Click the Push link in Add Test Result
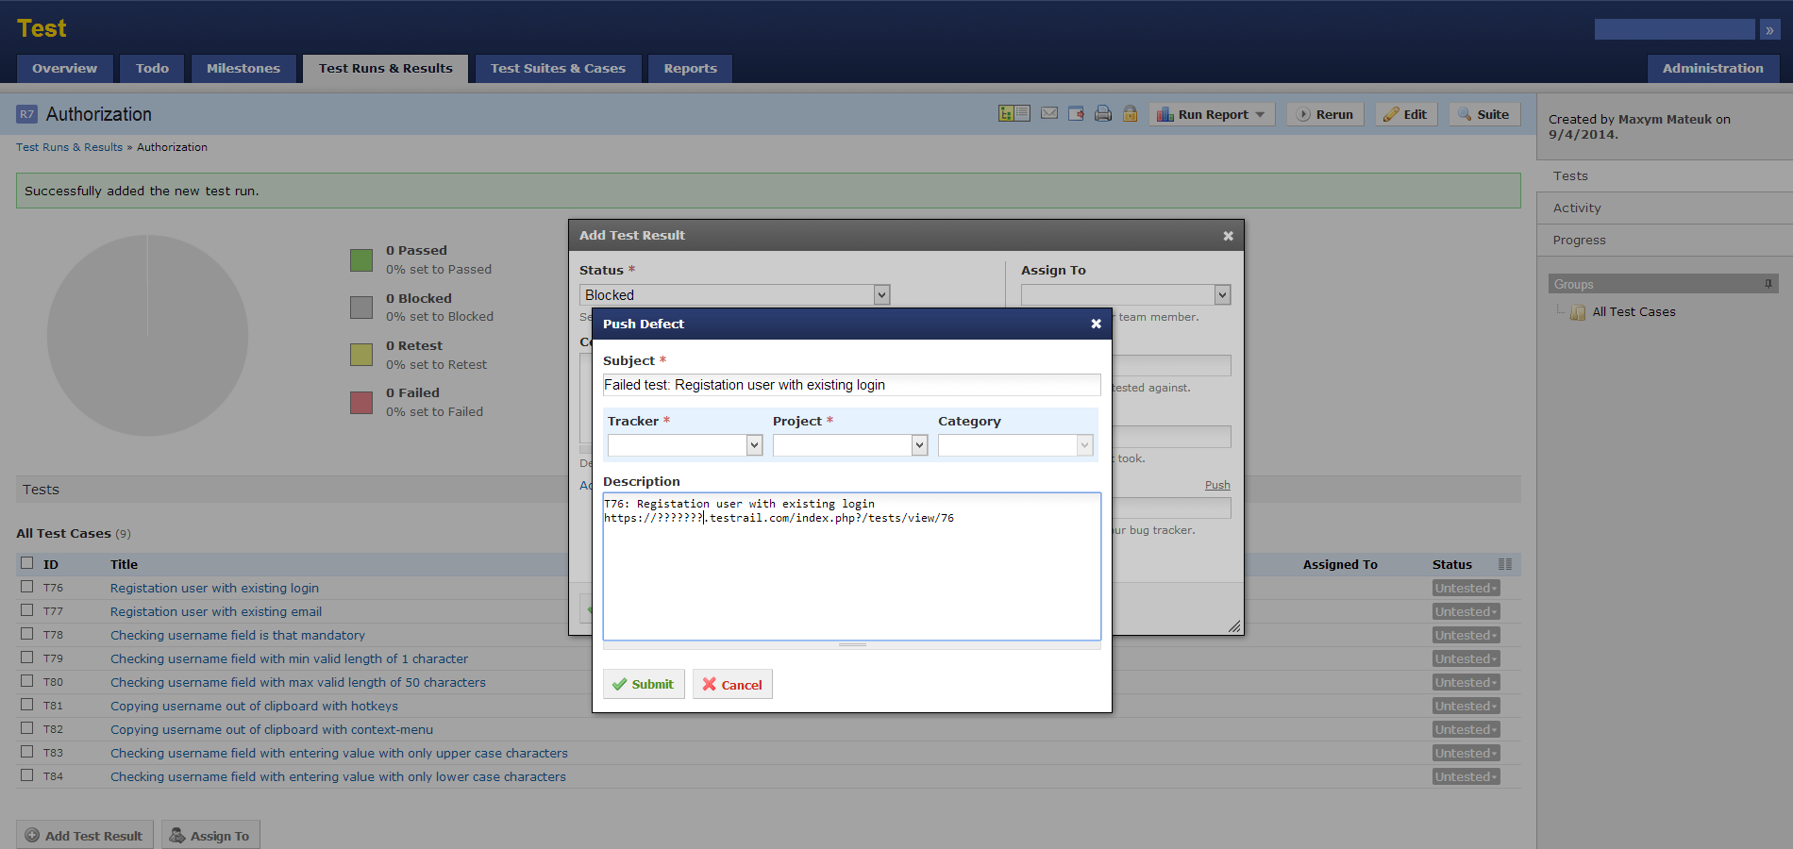The image size is (1793, 849). click(1217, 485)
